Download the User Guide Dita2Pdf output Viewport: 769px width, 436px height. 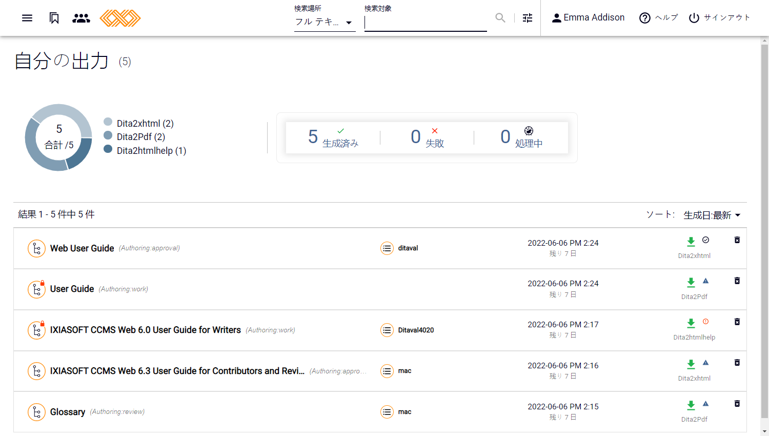(691, 283)
